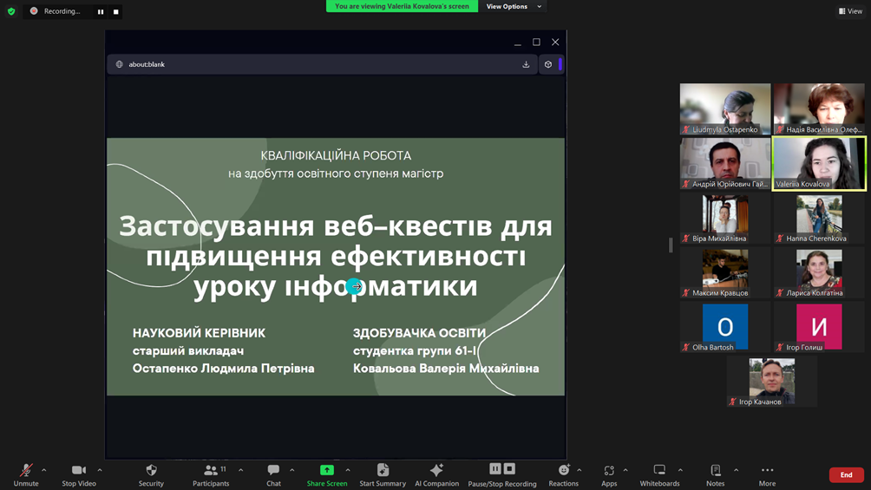Click text студентка групи 61-І
The image size is (871, 490).
tap(415, 350)
